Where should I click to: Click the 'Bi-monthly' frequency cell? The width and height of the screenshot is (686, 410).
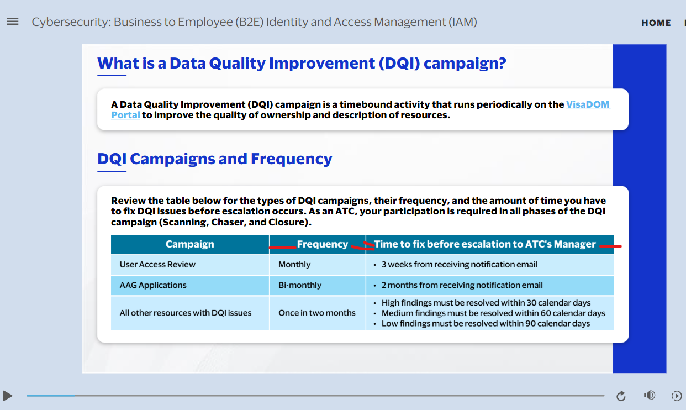pyautogui.click(x=318, y=286)
